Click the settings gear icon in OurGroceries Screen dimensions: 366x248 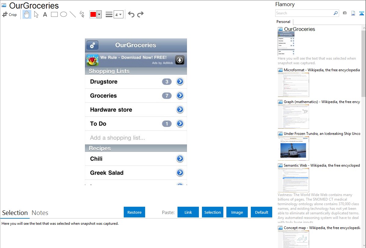pos(93,45)
